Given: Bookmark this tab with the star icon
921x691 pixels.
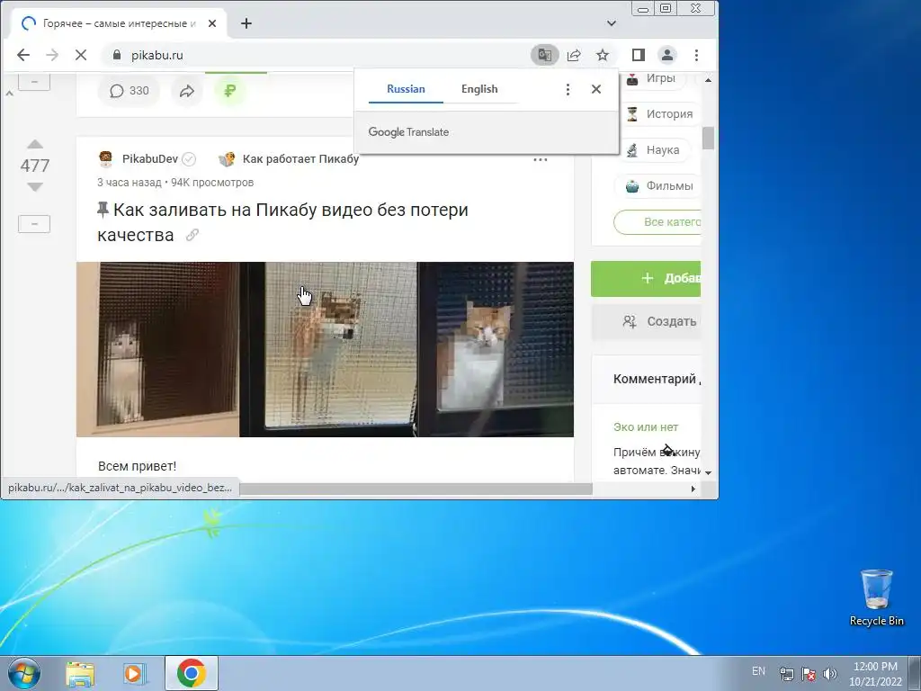Looking at the screenshot, I should point(603,55).
